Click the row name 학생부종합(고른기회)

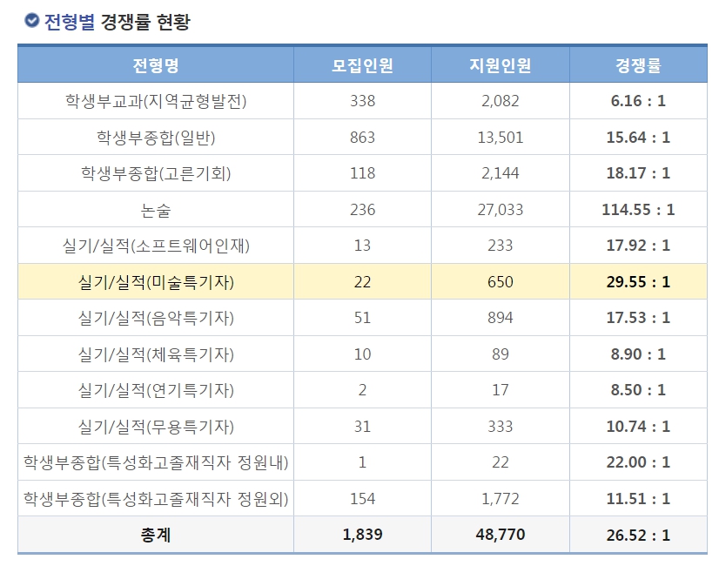tap(156, 173)
